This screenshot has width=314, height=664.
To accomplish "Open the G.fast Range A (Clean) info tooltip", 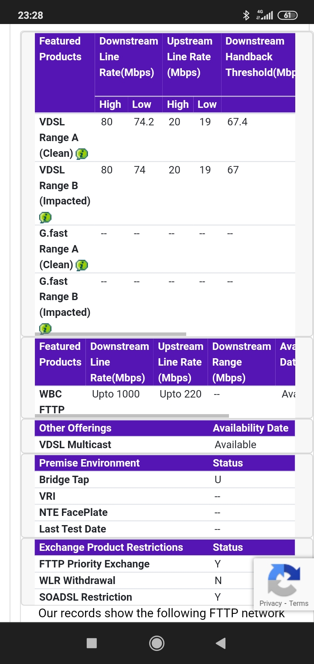I will (x=81, y=265).
